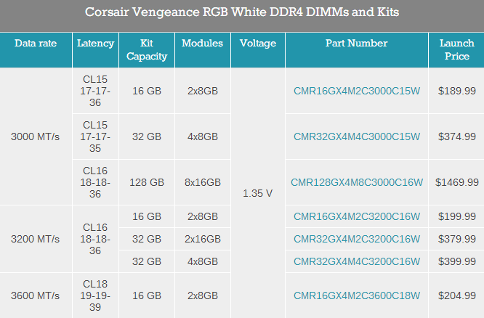484x318 pixels.
Task: Open the CMR16GX4M2C3000C15W part number link
Action: tap(357, 91)
